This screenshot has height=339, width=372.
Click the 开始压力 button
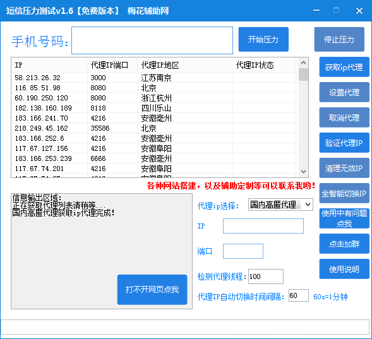pos(263,39)
